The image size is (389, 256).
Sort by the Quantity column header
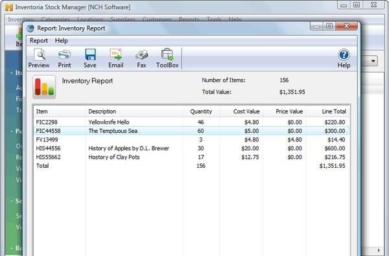click(201, 111)
